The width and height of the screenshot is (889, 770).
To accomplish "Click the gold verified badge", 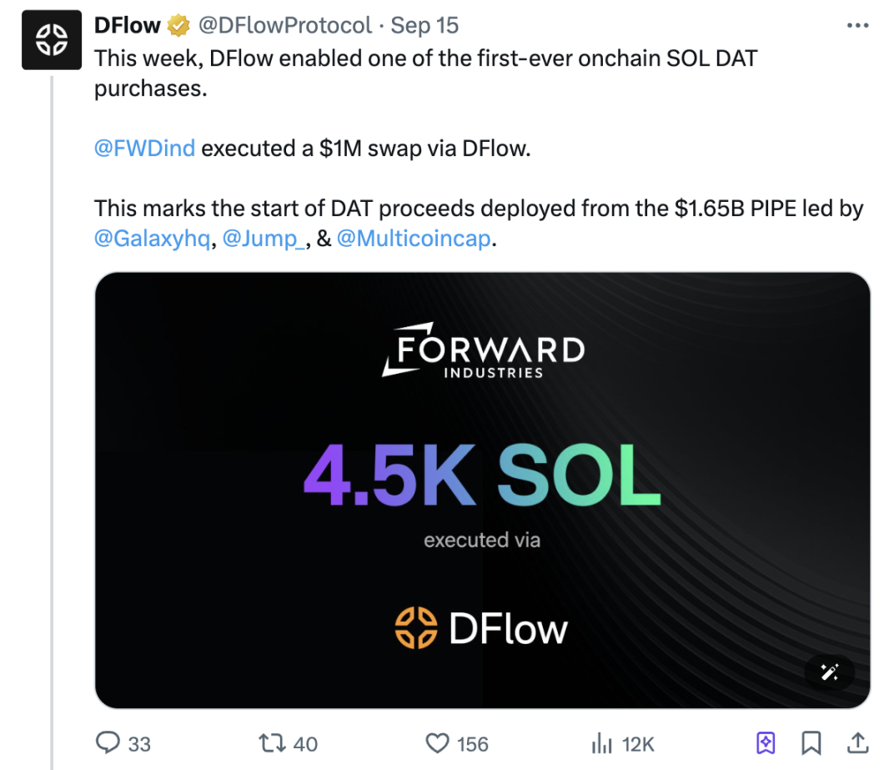I will click(x=178, y=26).
